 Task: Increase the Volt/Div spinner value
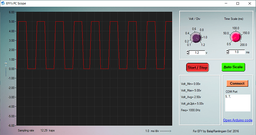(187, 52)
